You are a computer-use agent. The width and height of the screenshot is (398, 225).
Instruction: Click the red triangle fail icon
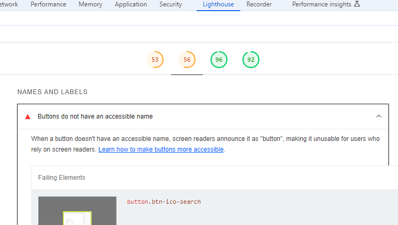coord(28,116)
